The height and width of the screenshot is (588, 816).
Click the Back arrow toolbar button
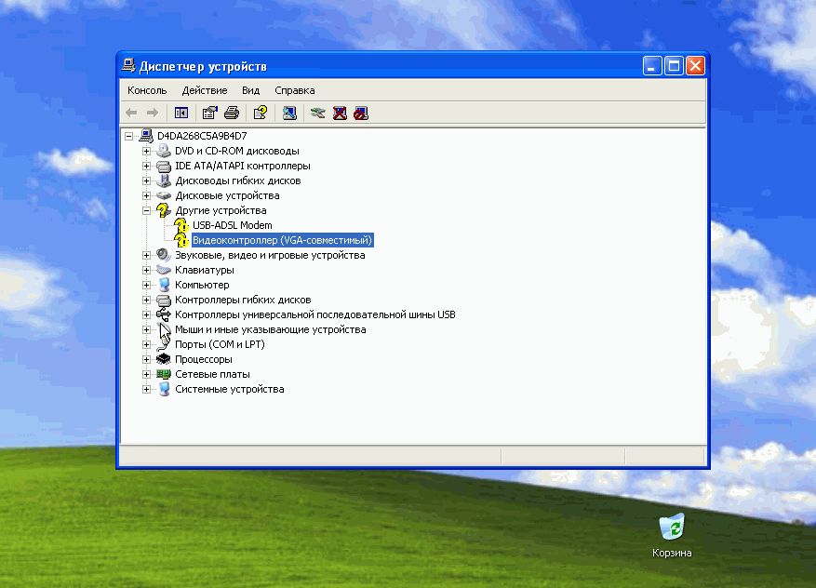point(132,113)
